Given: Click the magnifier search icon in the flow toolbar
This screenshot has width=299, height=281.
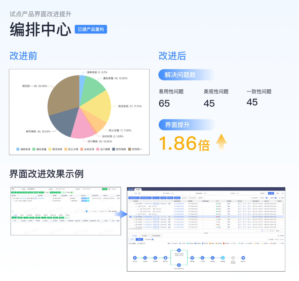Looking at the screenshot, I should (280, 239).
